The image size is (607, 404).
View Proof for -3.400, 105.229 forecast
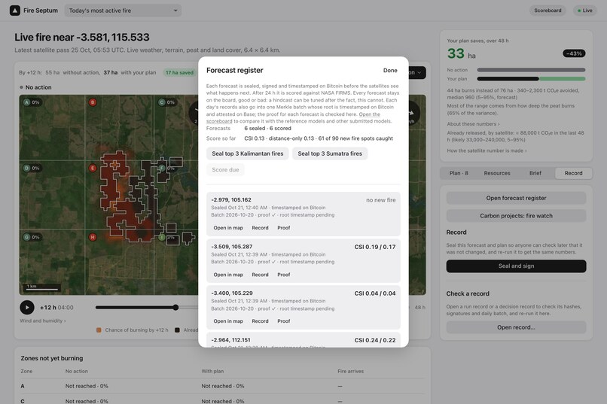coord(283,321)
